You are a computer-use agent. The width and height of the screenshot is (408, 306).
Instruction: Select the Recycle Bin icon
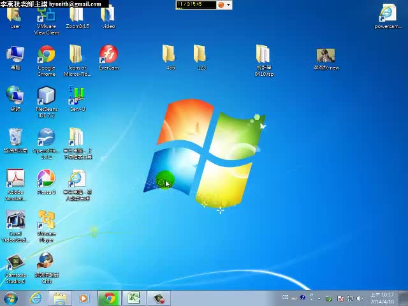(15, 140)
